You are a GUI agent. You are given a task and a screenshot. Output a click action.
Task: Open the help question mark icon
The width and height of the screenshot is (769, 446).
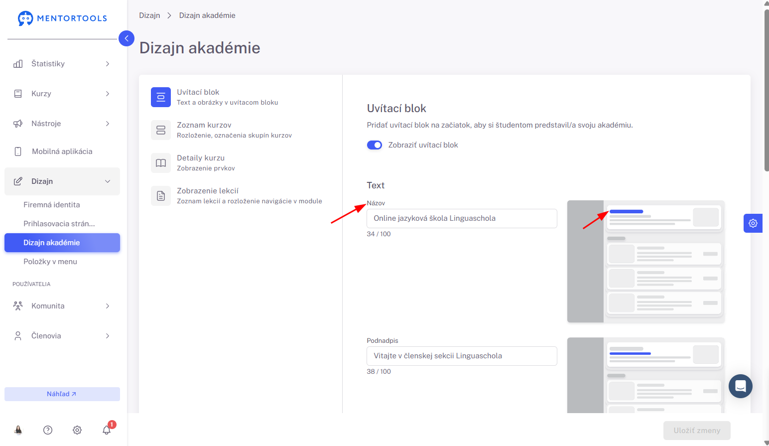point(48,430)
